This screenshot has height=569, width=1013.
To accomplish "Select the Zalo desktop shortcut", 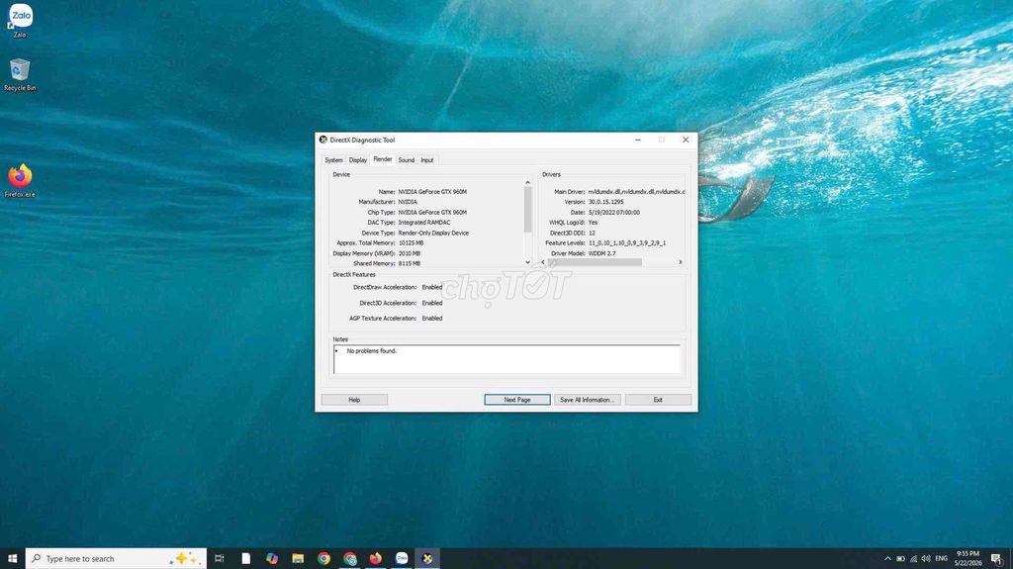I will click(x=20, y=20).
